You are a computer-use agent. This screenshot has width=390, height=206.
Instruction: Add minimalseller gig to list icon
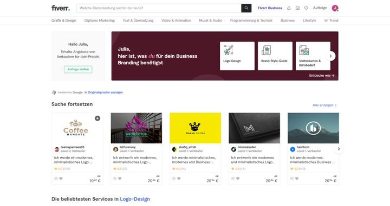[233, 179]
